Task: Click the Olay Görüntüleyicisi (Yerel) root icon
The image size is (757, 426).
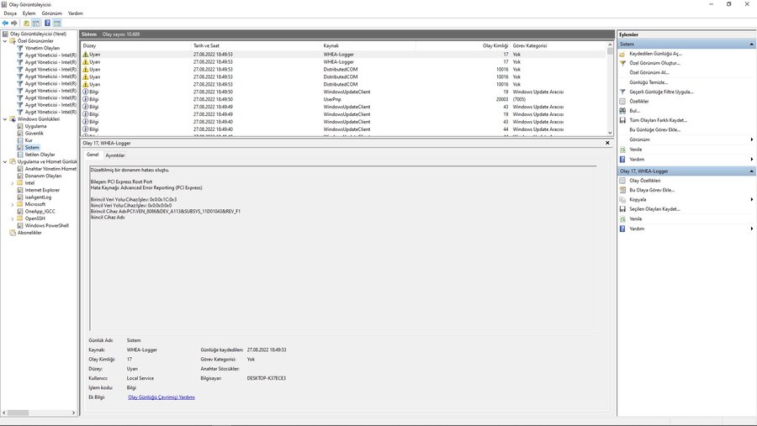Action: (5, 34)
